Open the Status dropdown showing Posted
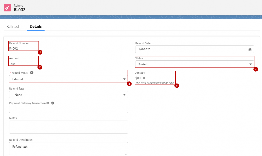The height and width of the screenshot is (156, 262). point(194,64)
